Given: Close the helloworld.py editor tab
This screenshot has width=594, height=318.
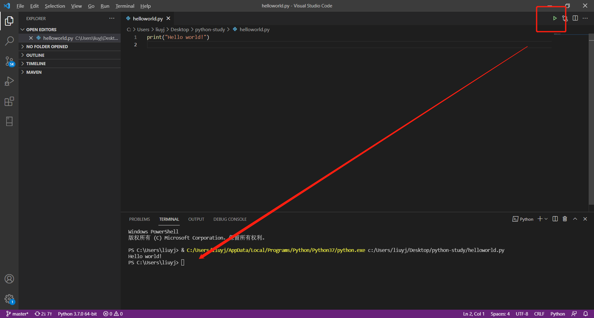Looking at the screenshot, I should (168, 19).
